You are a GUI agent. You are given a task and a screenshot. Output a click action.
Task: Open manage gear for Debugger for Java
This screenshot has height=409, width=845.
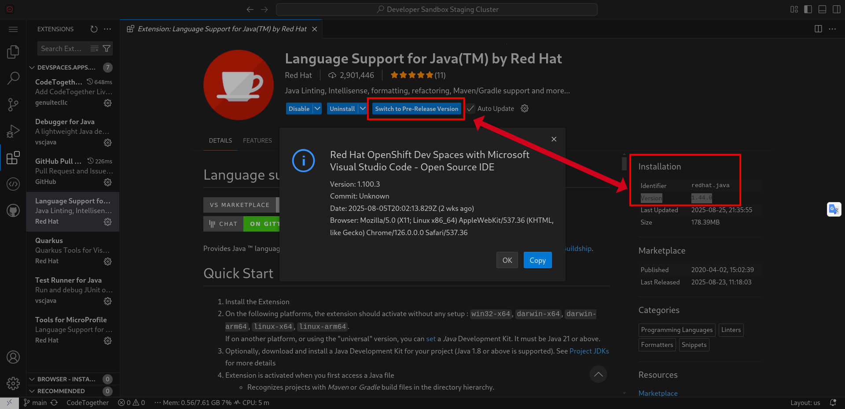(108, 143)
